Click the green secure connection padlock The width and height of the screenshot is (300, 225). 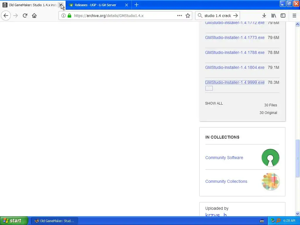[69, 16]
